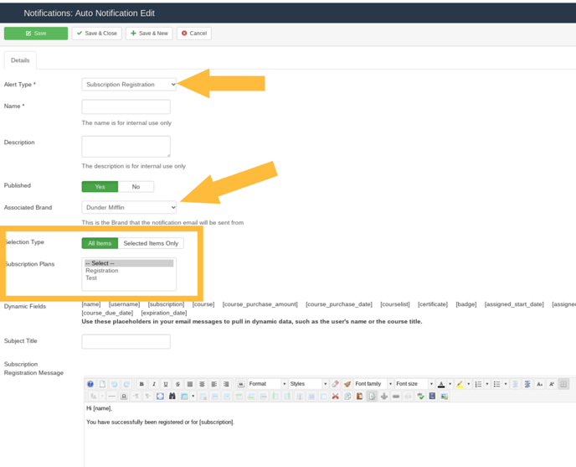Viewport: 576px width, 467px height.
Task: Open editor help icon
Action: click(90, 384)
